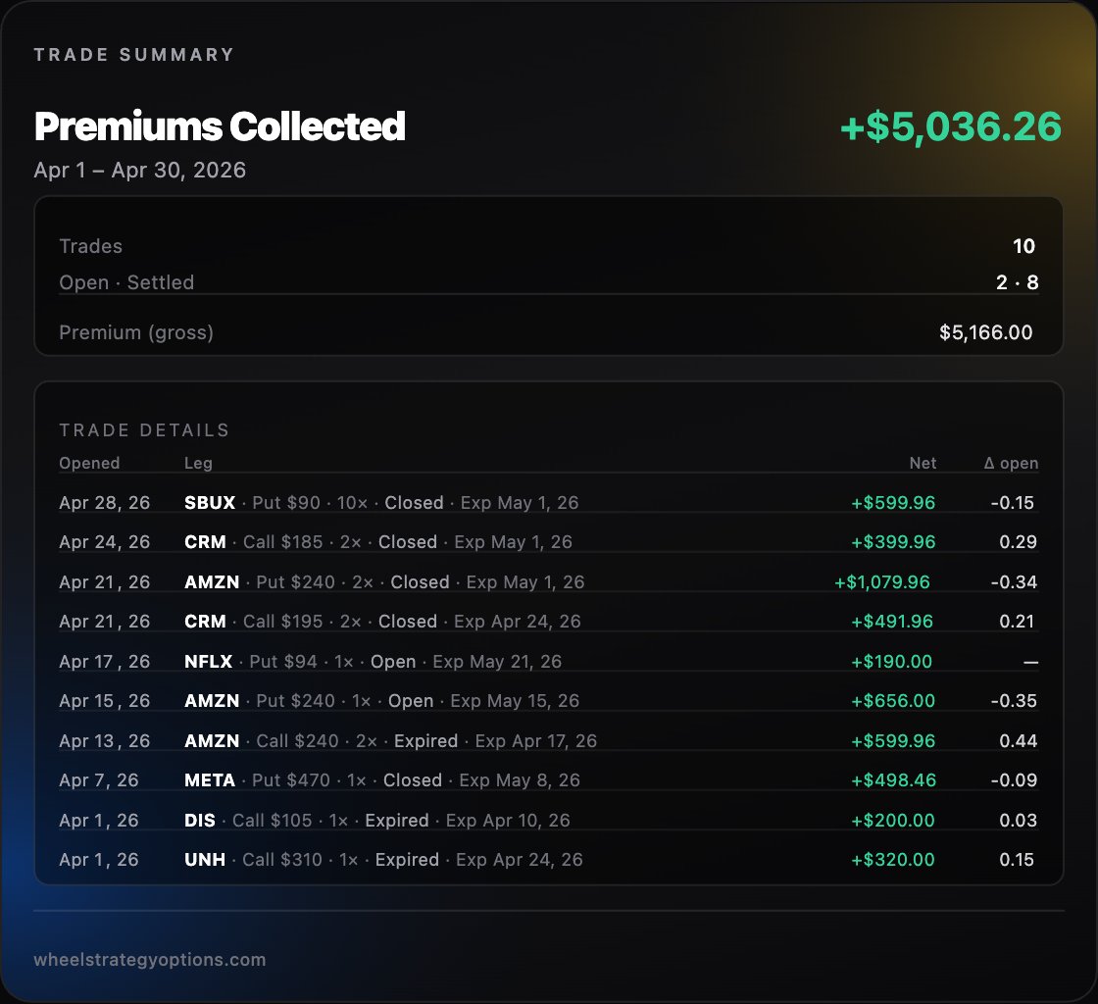This screenshot has width=1098, height=1004.
Task: Click the delta value 0.21
Action: pos(1017,621)
